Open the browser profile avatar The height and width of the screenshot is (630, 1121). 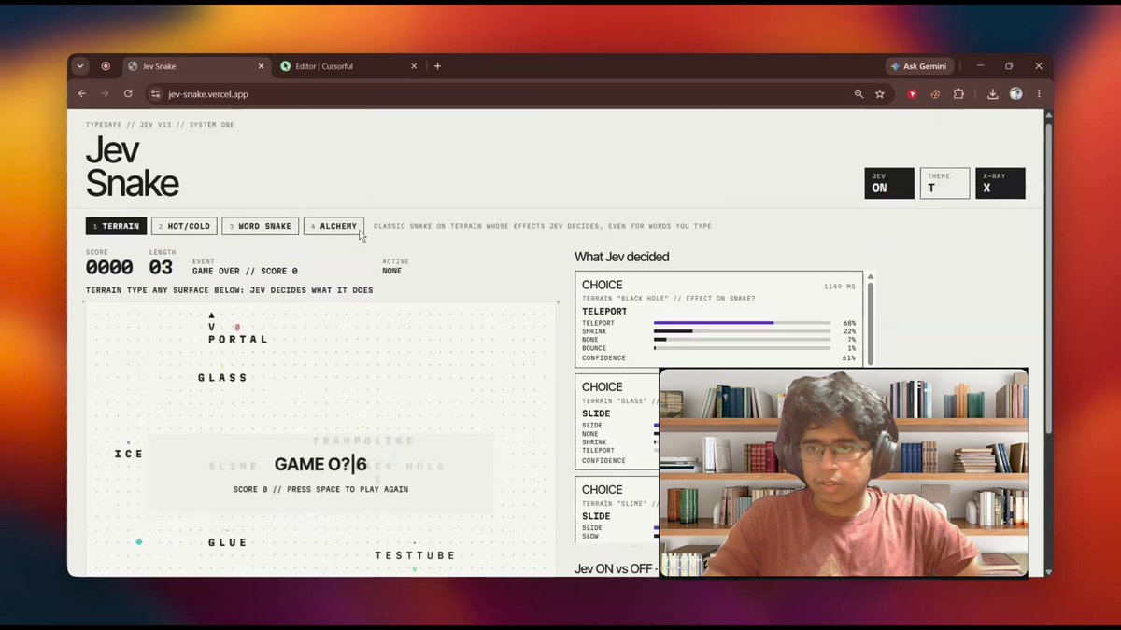pyautogui.click(x=1015, y=94)
